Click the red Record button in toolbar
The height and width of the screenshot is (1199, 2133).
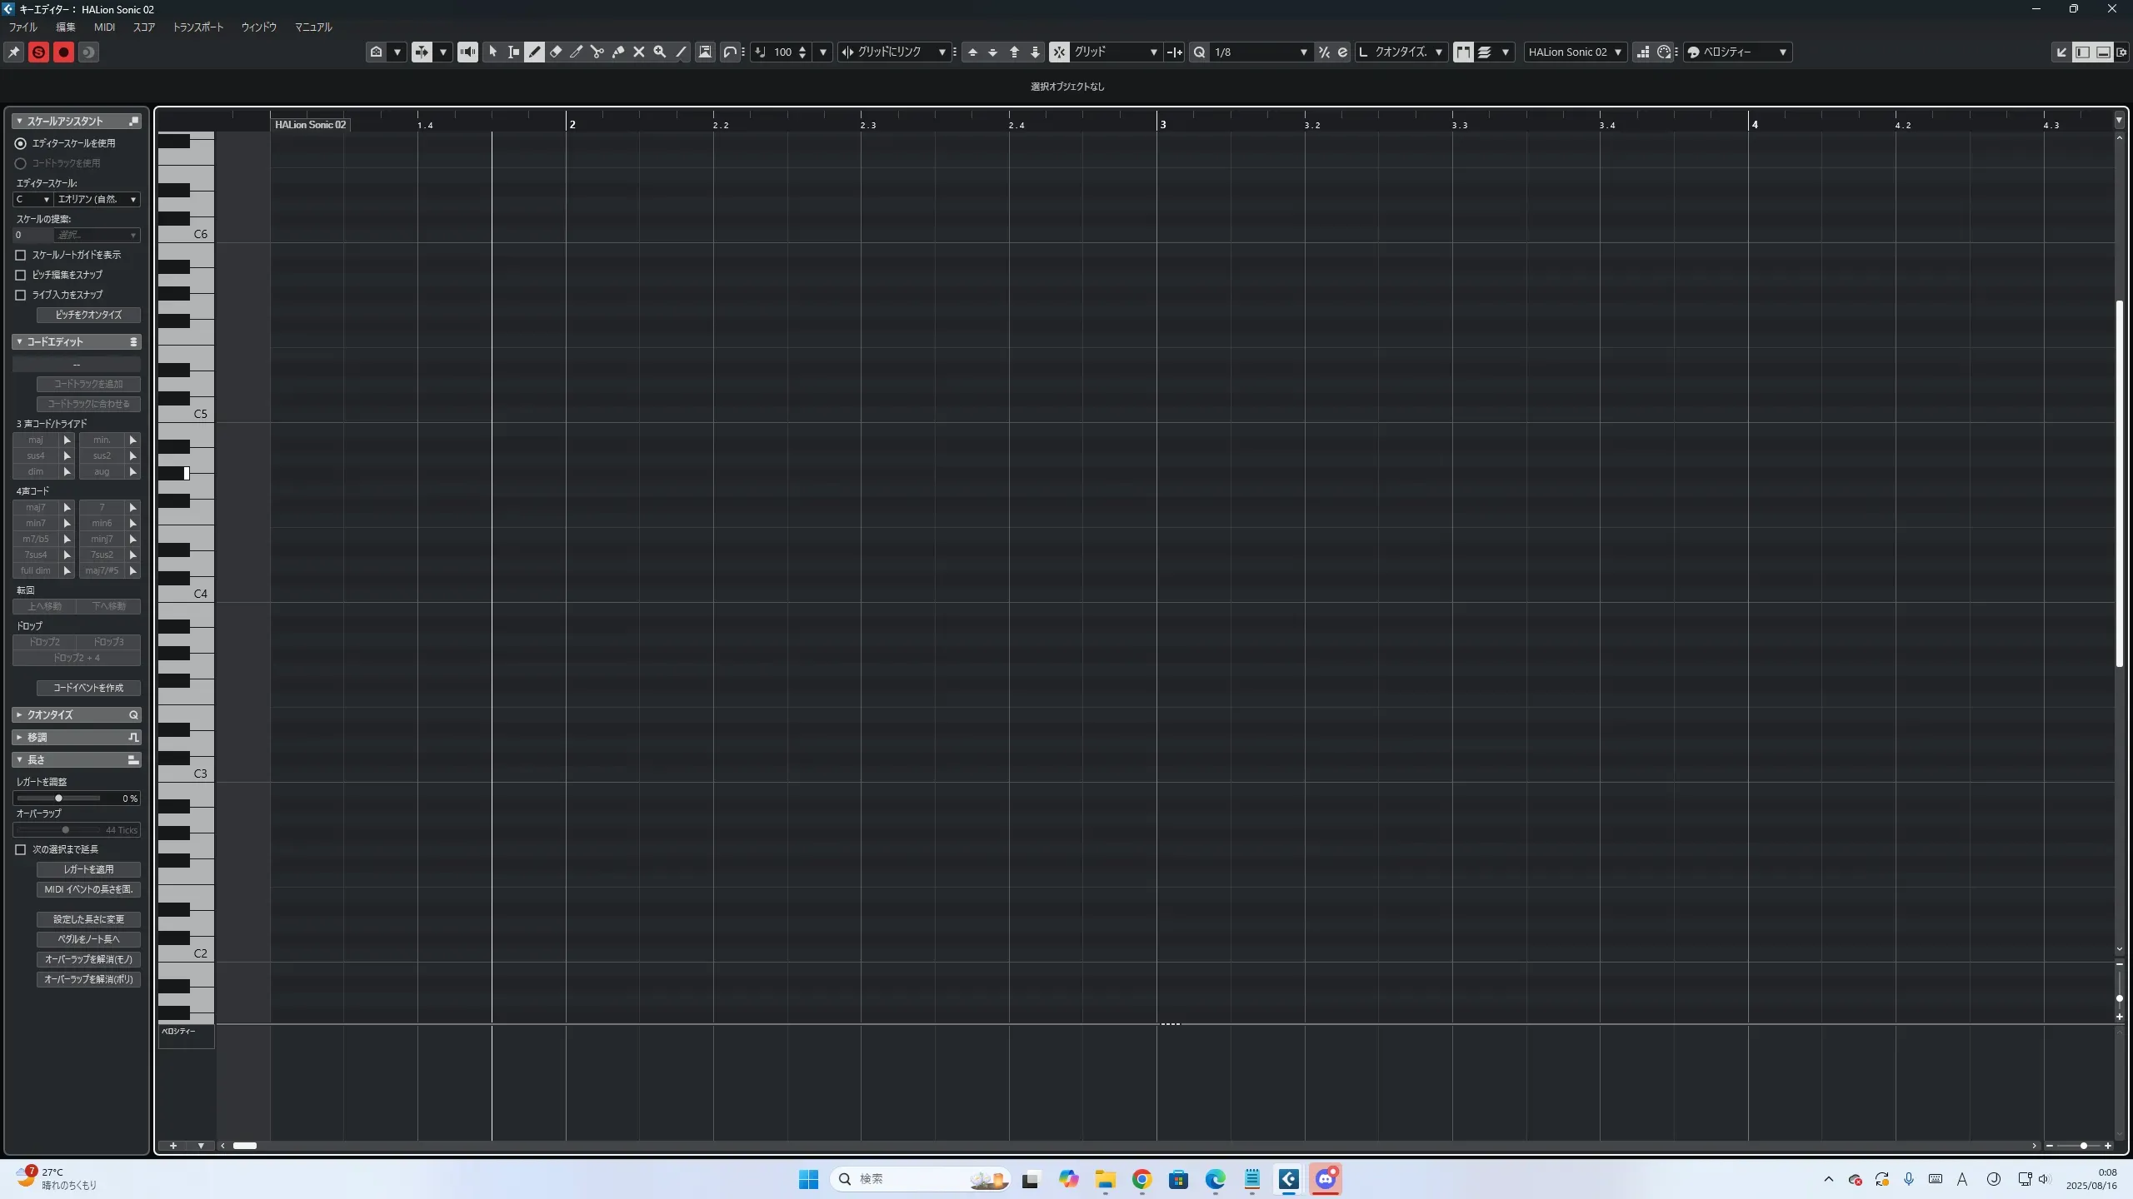coord(63,52)
